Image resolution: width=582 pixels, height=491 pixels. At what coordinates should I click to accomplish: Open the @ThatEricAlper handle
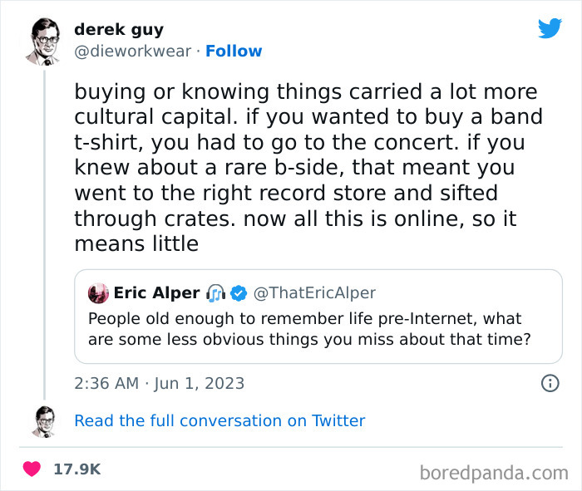coord(314,292)
